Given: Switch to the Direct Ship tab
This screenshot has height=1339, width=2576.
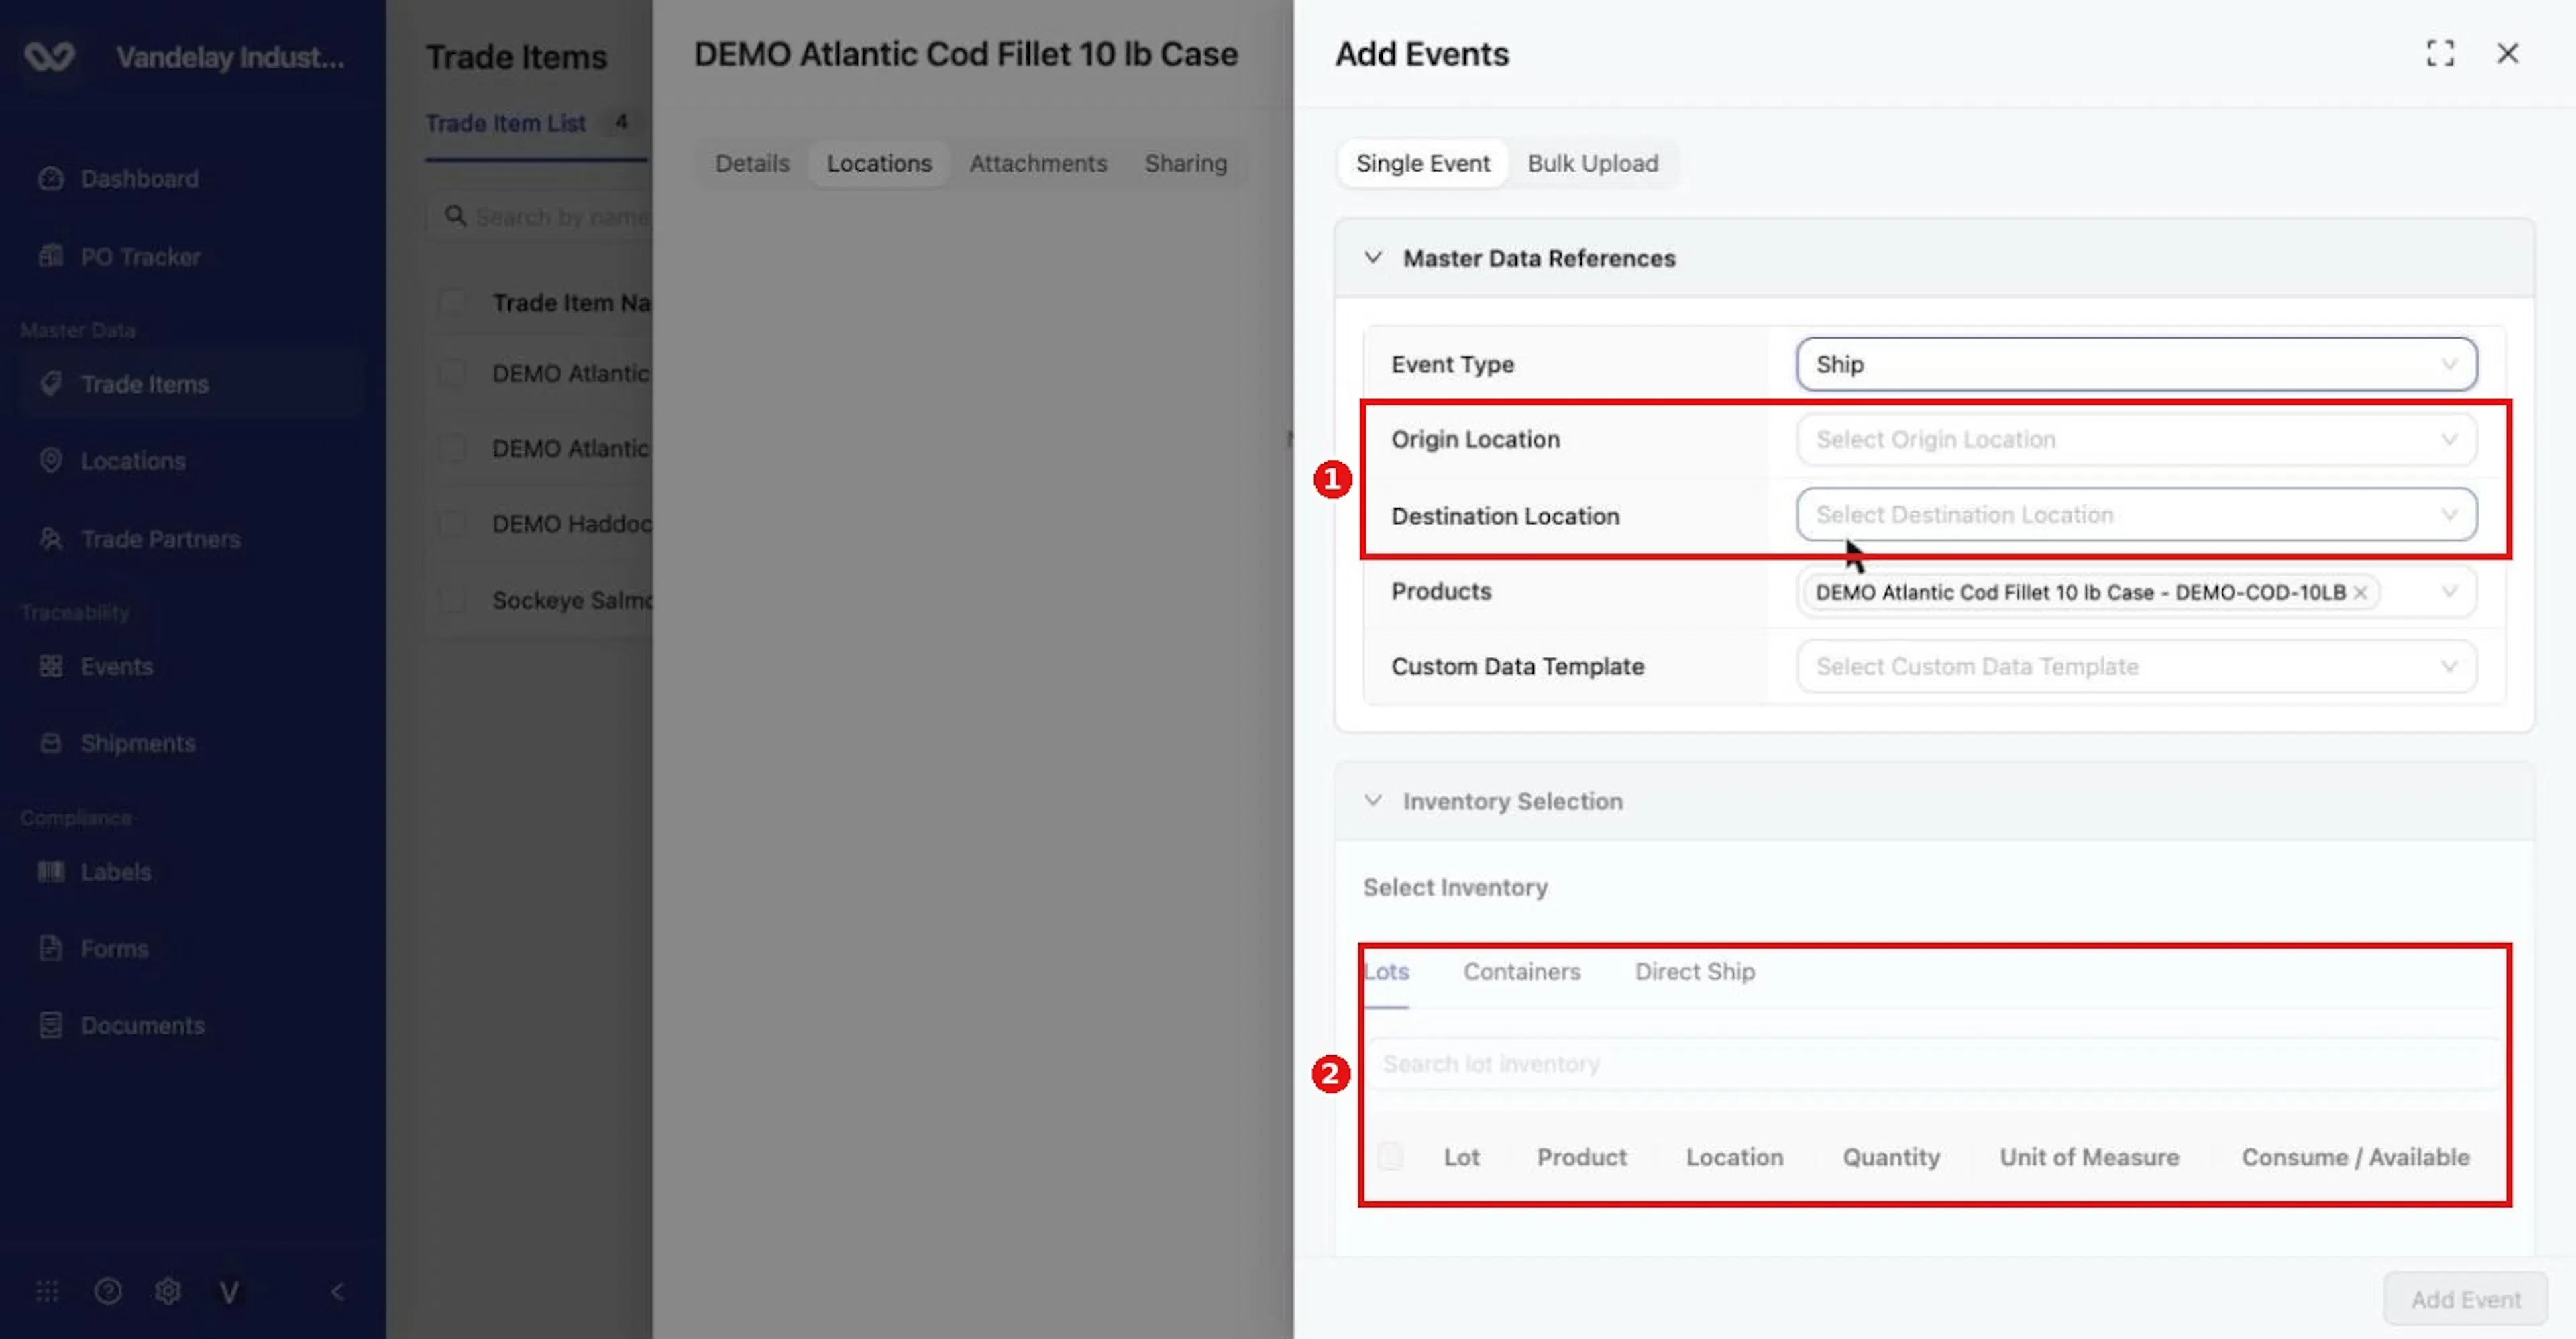Looking at the screenshot, I should click(x=1694, y=971).
